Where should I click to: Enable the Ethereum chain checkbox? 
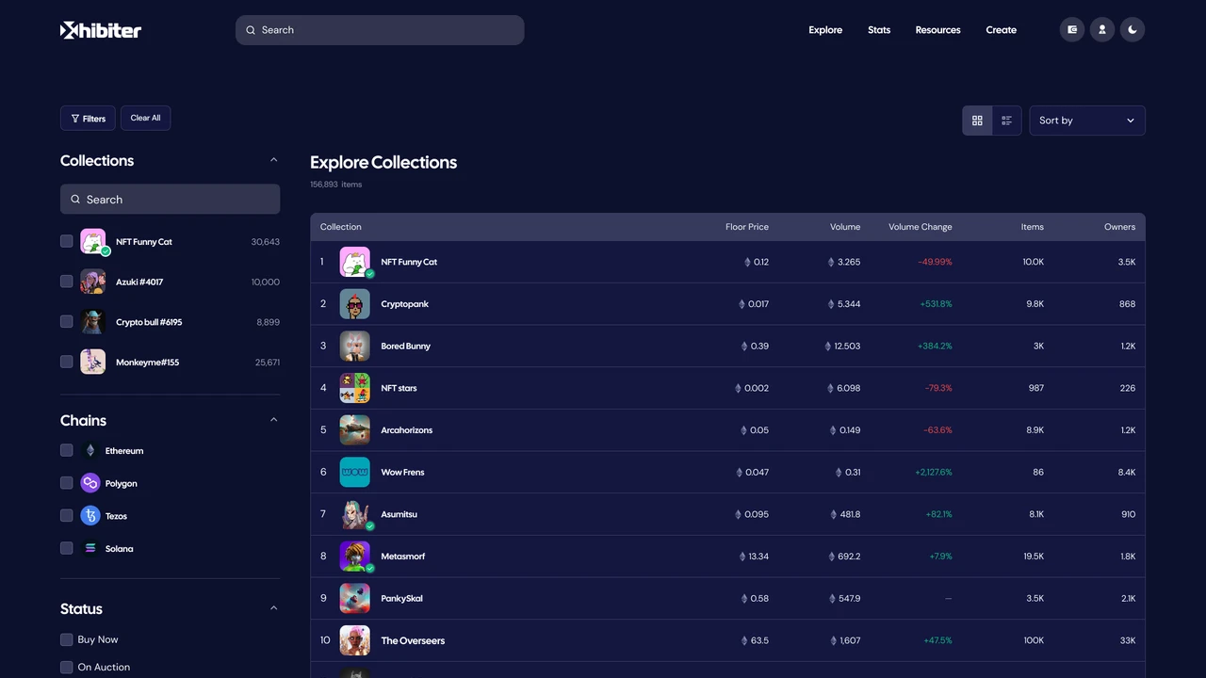[x=67, y=450]
